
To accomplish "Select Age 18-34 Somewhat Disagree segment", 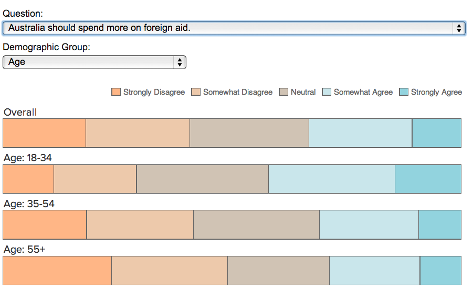I will pos(95,179).
